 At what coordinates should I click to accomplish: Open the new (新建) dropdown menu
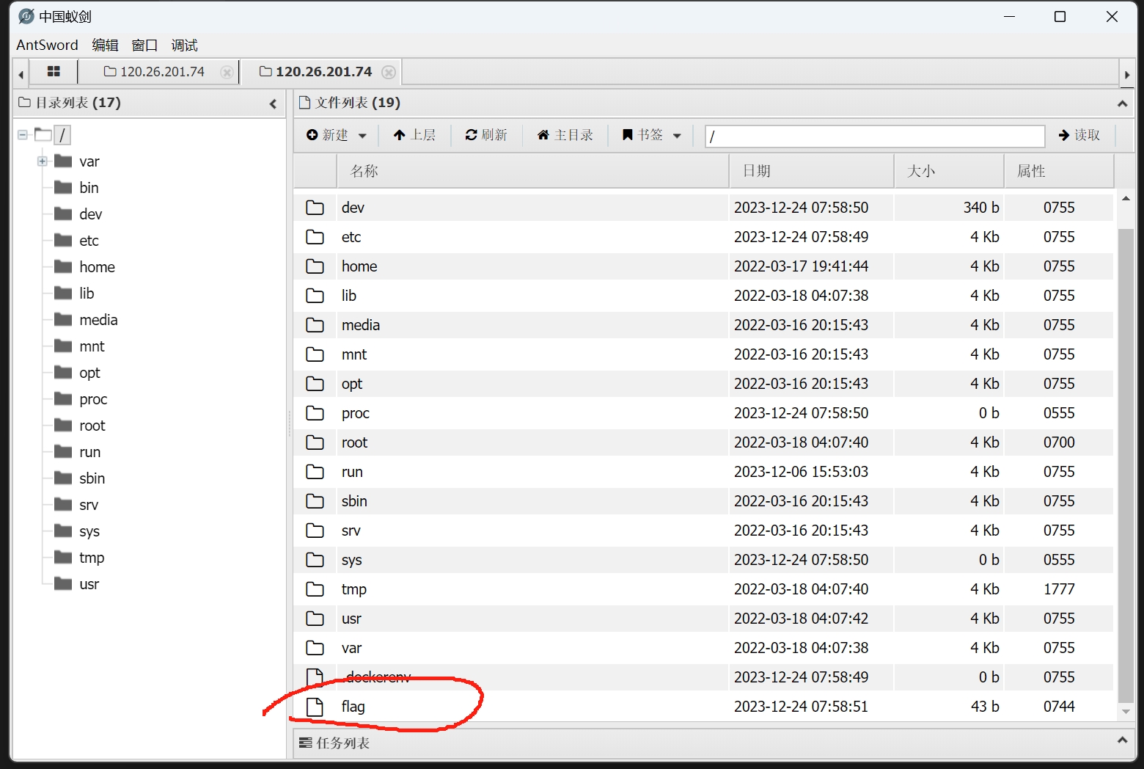[x=337, y=135]
